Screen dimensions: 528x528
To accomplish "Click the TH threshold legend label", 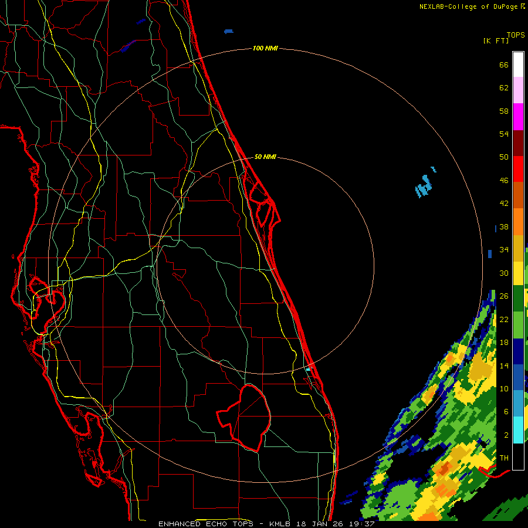I will click(x=504, y=458).
